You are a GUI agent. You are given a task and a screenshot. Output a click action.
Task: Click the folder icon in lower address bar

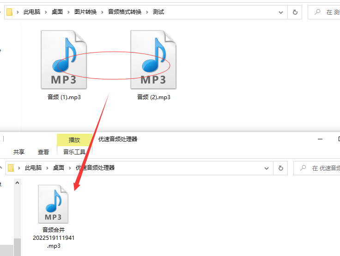(x=11, y=168)
